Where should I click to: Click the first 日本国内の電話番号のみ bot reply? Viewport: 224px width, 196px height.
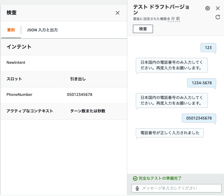(x=172, y=65)
